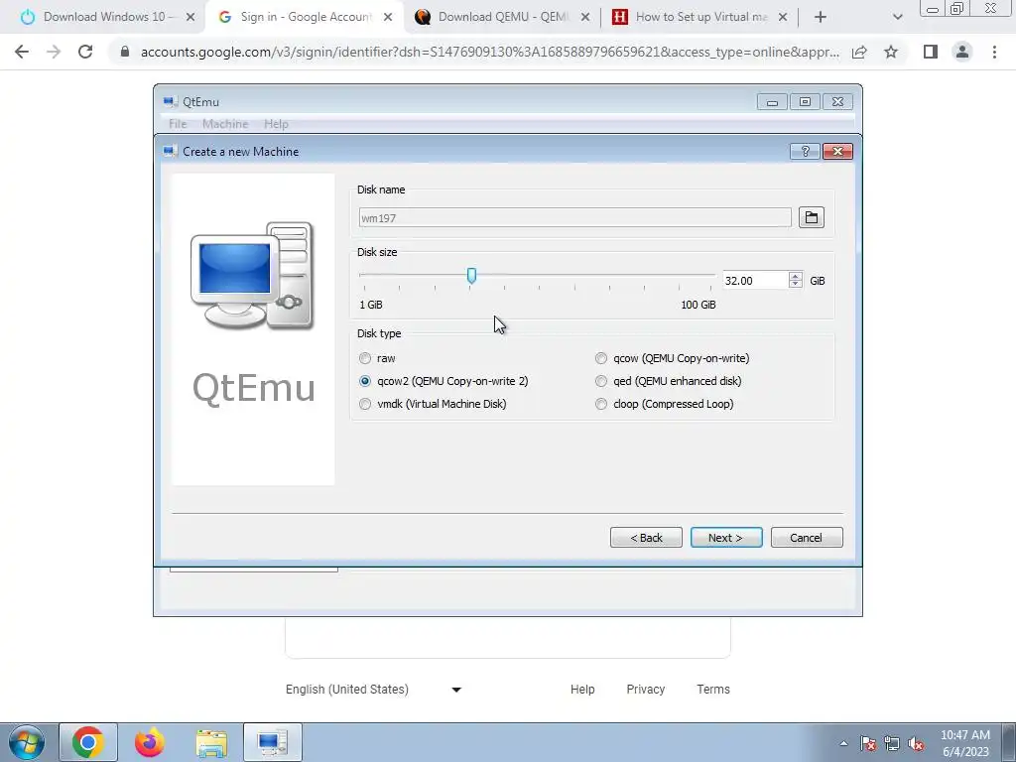Share this page icon in address bar
Screen dimensions: 1016x762
pos(860,52)
